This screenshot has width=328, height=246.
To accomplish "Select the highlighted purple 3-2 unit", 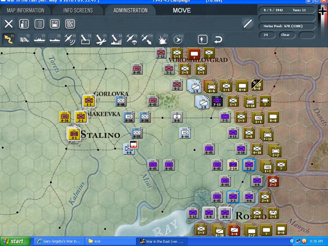I will 249,165.
